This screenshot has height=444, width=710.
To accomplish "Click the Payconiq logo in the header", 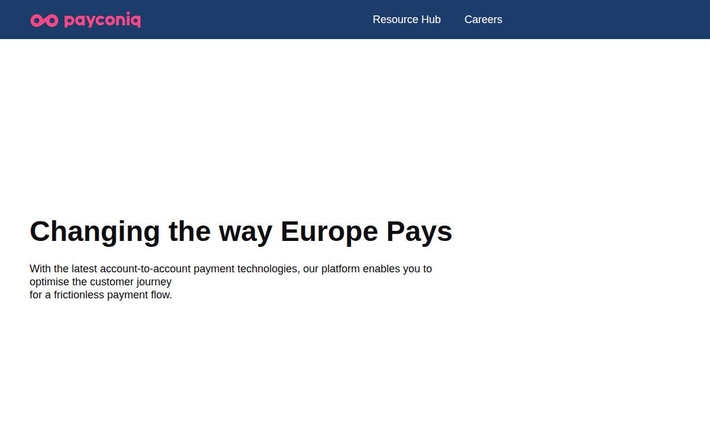I will coord(86,20).
